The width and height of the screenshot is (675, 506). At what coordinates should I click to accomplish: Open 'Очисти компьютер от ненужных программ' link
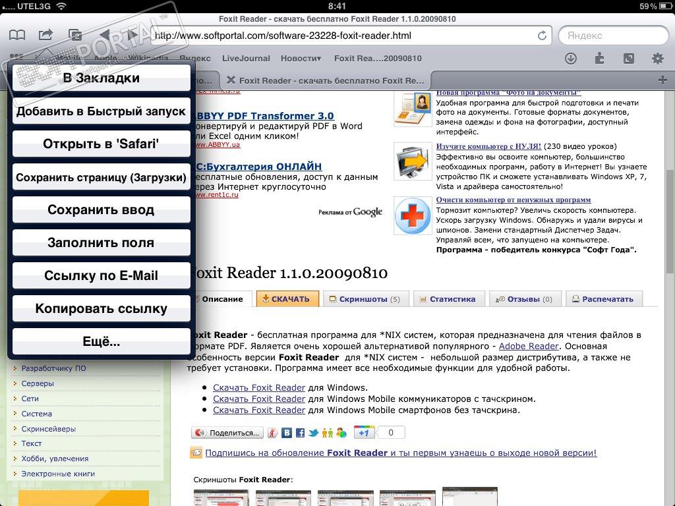514,200
